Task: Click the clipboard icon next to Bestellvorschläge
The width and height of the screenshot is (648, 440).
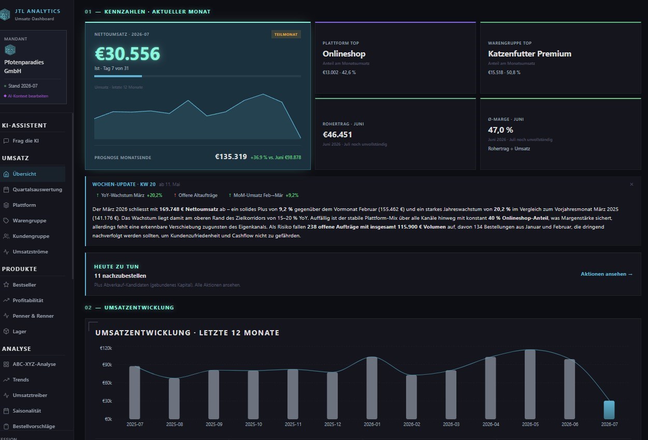Action: tap(6, 427)
